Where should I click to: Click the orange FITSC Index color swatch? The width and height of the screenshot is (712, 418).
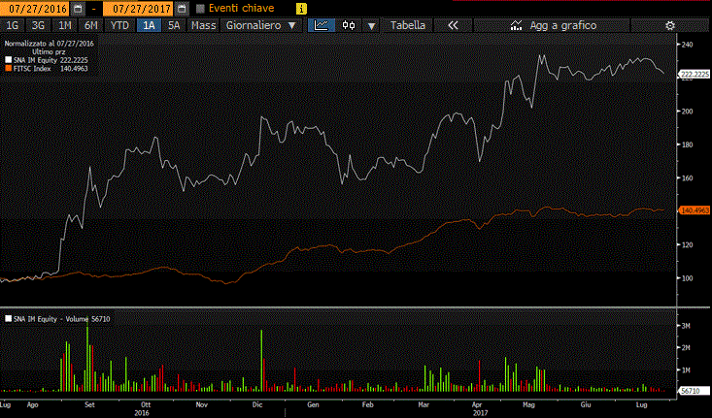coord(9,69)
